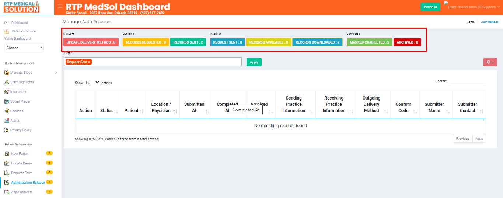
Task: Filter by Records Requested status
Action: click(x=146, y=42)
